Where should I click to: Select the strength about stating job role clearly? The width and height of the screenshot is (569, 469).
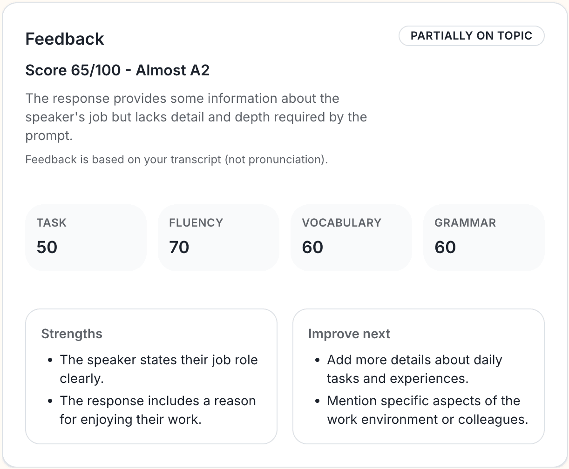tap(158, 369)
